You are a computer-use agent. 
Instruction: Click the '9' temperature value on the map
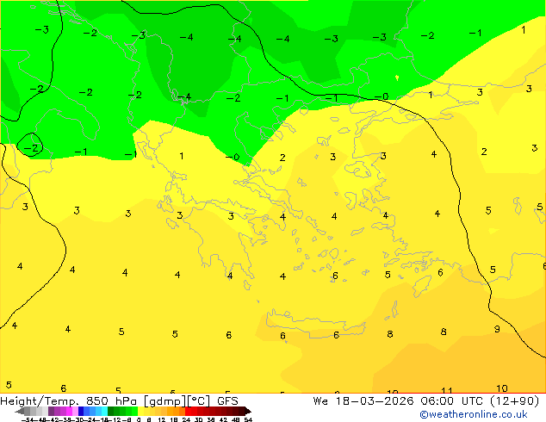(x=497, y=329)
